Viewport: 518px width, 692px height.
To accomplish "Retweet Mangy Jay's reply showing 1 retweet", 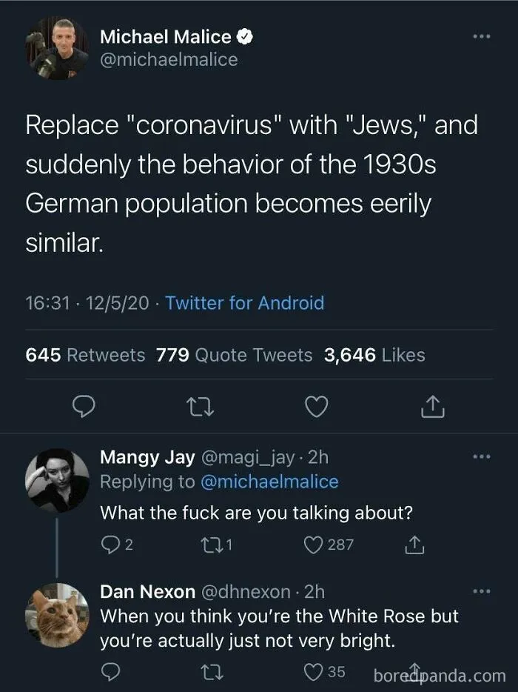I will click(x=217, y=545).
